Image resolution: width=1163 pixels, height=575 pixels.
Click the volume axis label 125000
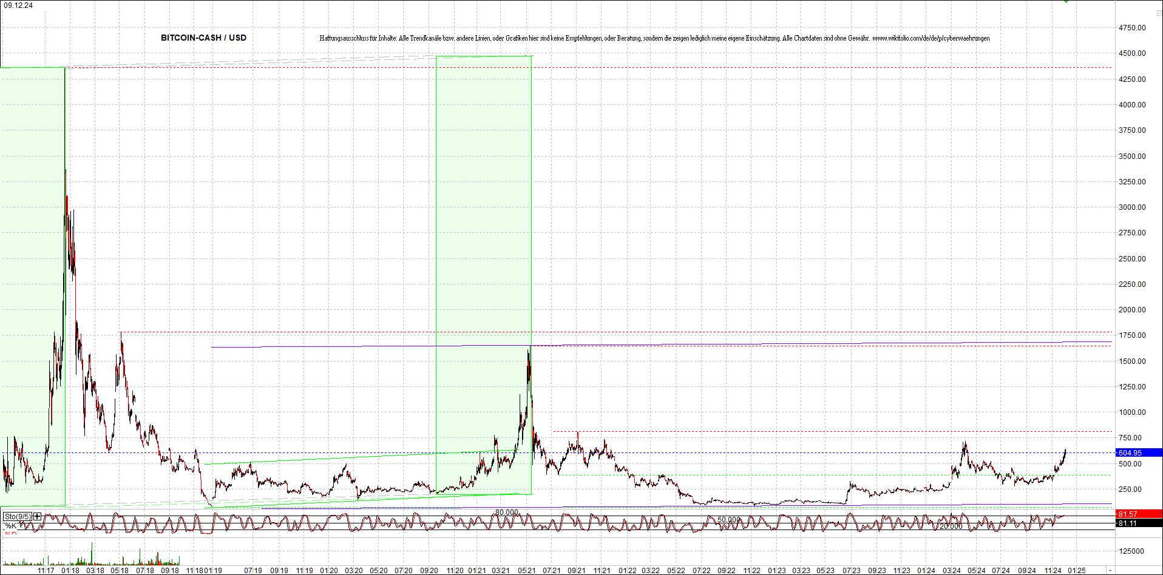pos(1131,551)
